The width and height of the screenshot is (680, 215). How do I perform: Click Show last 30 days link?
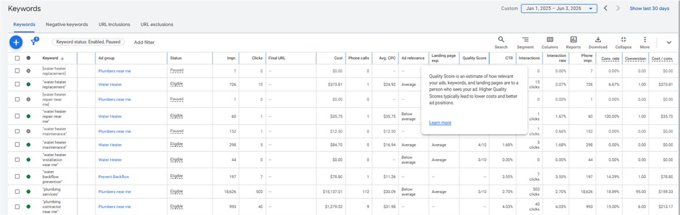click(x=649, y=8)
